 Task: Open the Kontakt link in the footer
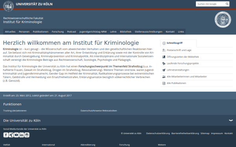point(229,133)
